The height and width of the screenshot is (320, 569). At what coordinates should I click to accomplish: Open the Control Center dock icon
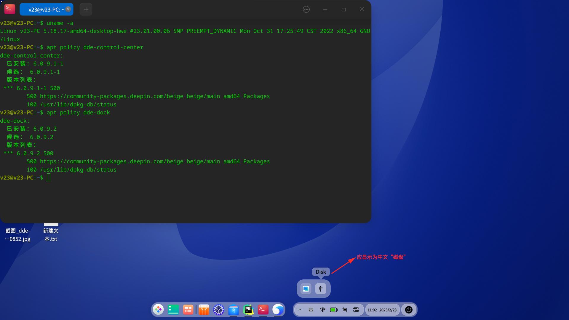tap(218, 309)
